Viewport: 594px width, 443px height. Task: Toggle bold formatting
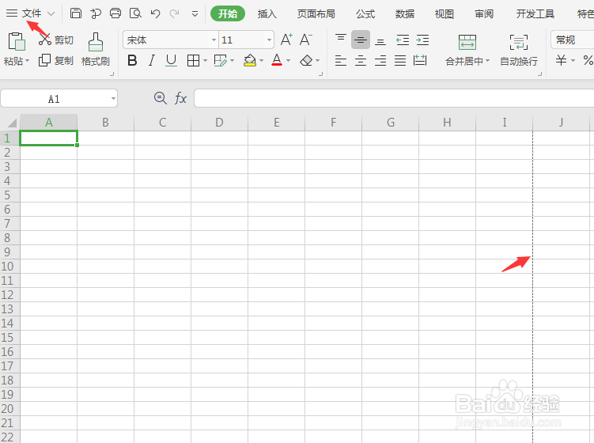coord(132,60)
